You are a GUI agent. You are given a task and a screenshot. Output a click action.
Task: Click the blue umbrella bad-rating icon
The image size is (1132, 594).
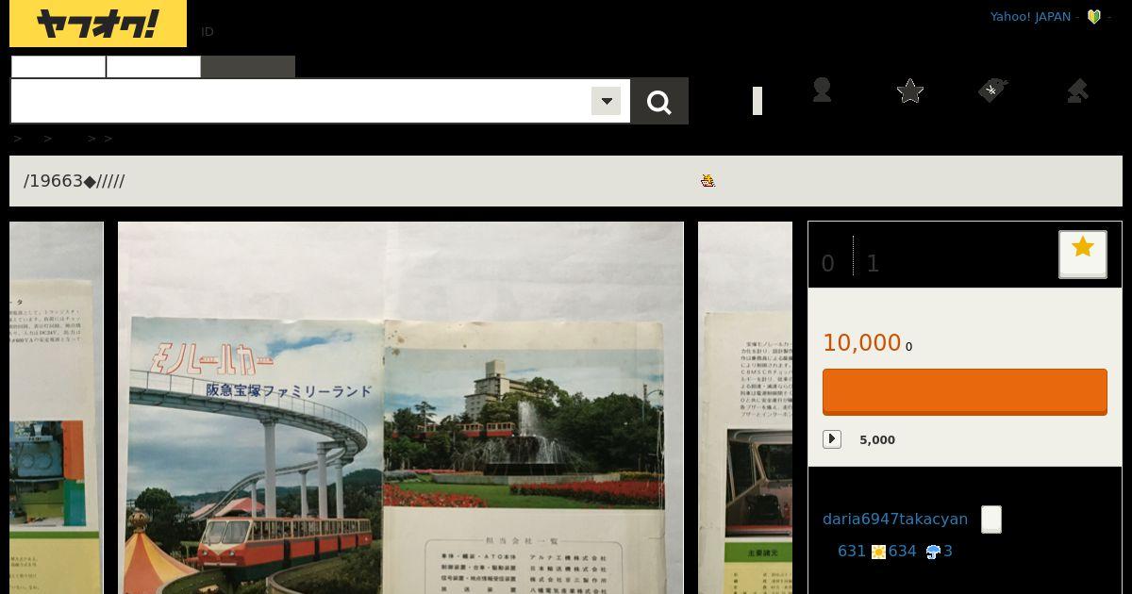tap(933, 552)
